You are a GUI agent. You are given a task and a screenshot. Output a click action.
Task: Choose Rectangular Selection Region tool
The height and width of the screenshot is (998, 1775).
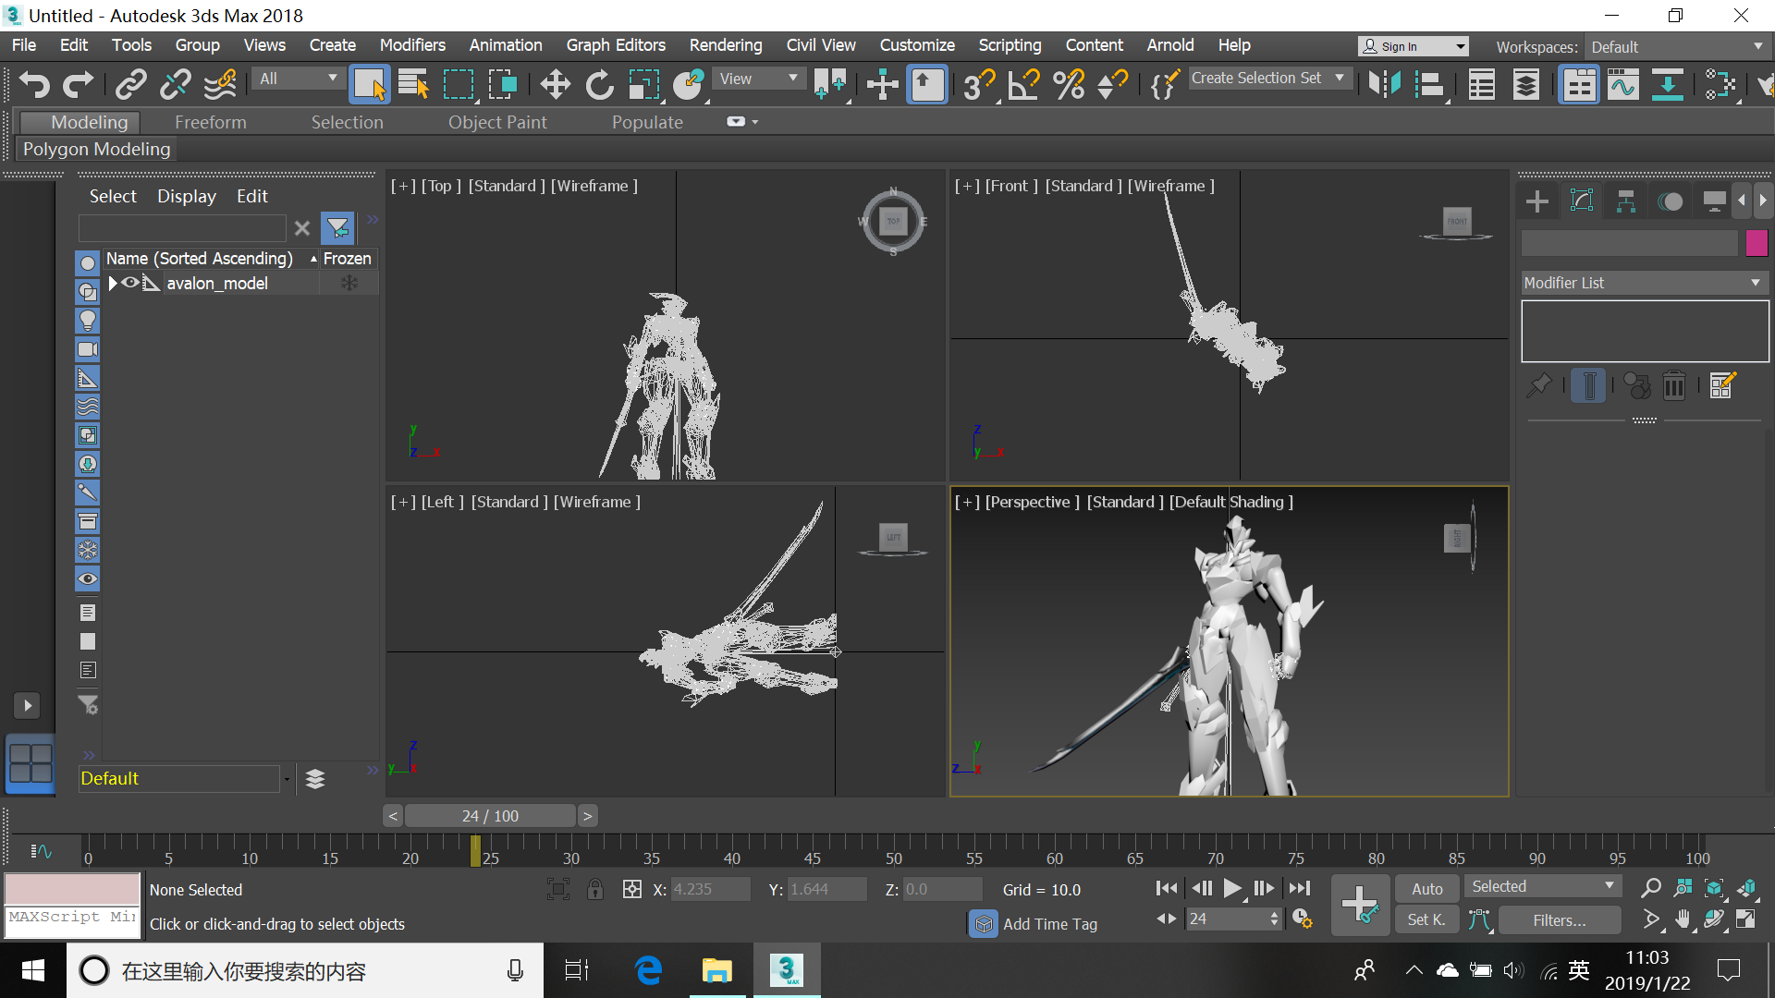click(x=459, y=84)
